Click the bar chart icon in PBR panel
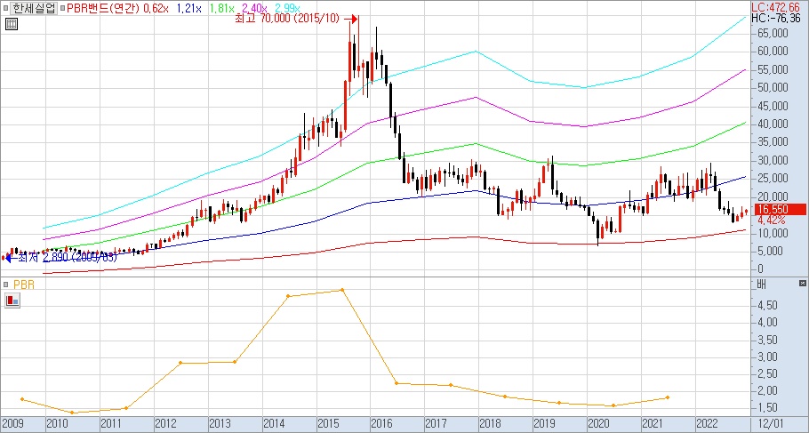 tap(12, 301)
